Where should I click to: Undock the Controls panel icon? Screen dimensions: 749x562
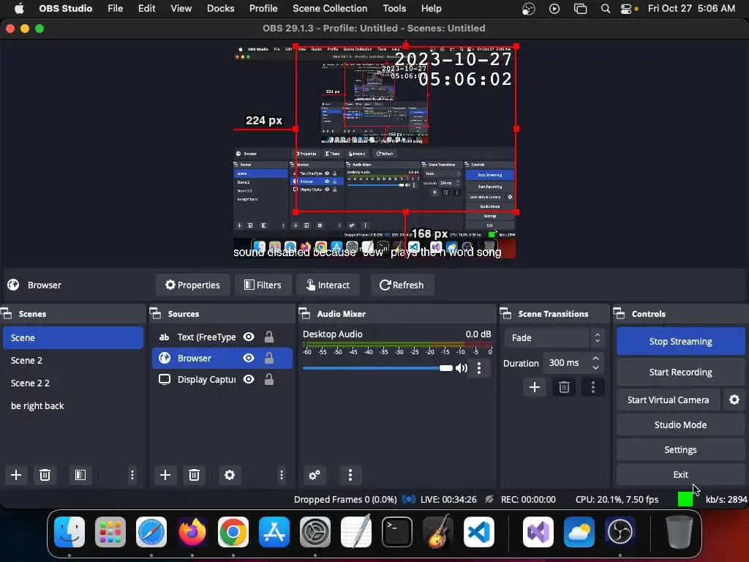pos(619,314)
